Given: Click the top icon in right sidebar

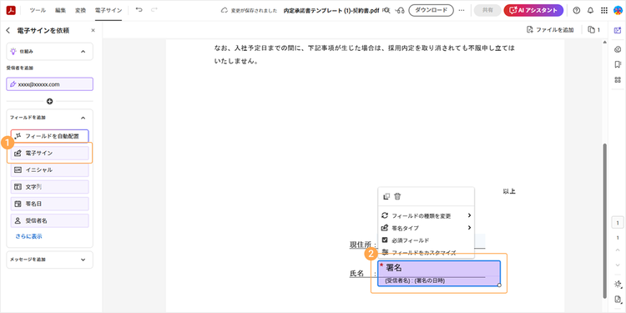Looking at the screenshot, I should [x=618, y=30].
